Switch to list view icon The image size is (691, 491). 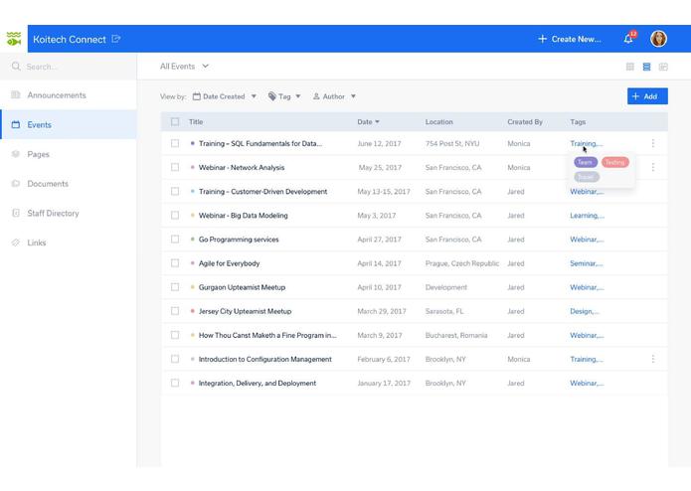pyautogui.click(x=646, y=67)
